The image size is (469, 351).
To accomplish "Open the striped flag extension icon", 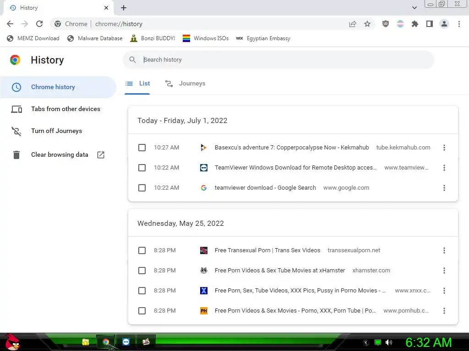I will (400, 24).
